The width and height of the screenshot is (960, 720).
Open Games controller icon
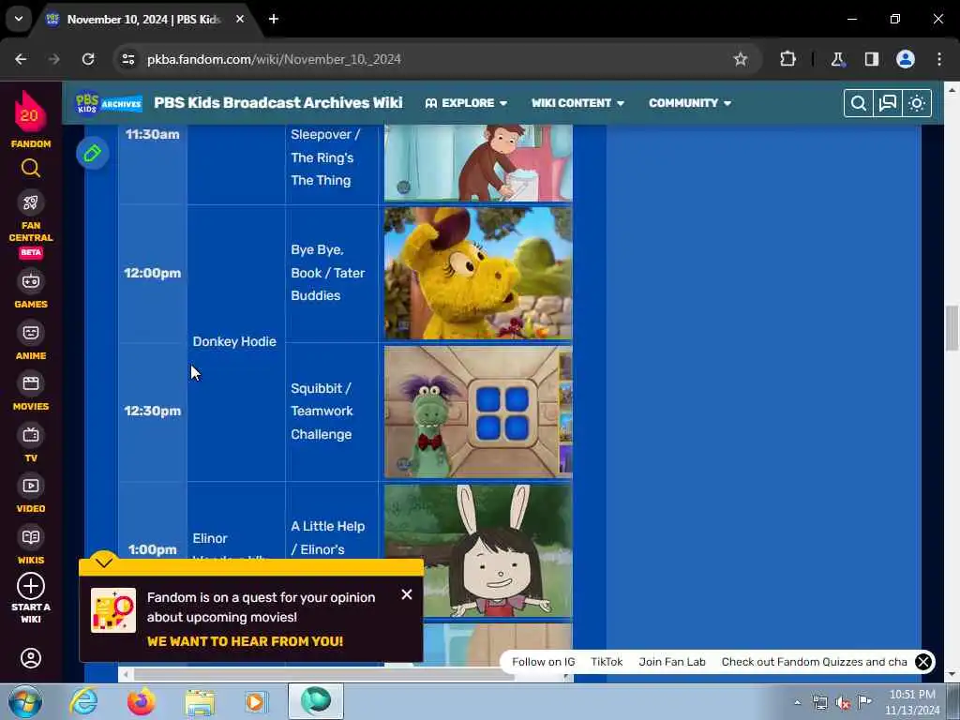[x=31, y=281]
